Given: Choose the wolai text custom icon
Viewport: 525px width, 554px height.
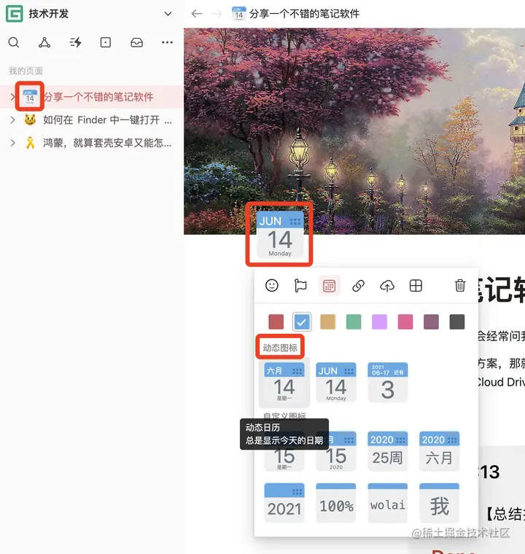Looking at the screenshot, I should click(x=388, y=503).
